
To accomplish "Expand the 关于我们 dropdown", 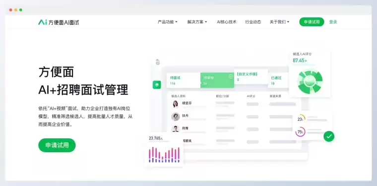I will pyautogui.click(x=279, y=22).
